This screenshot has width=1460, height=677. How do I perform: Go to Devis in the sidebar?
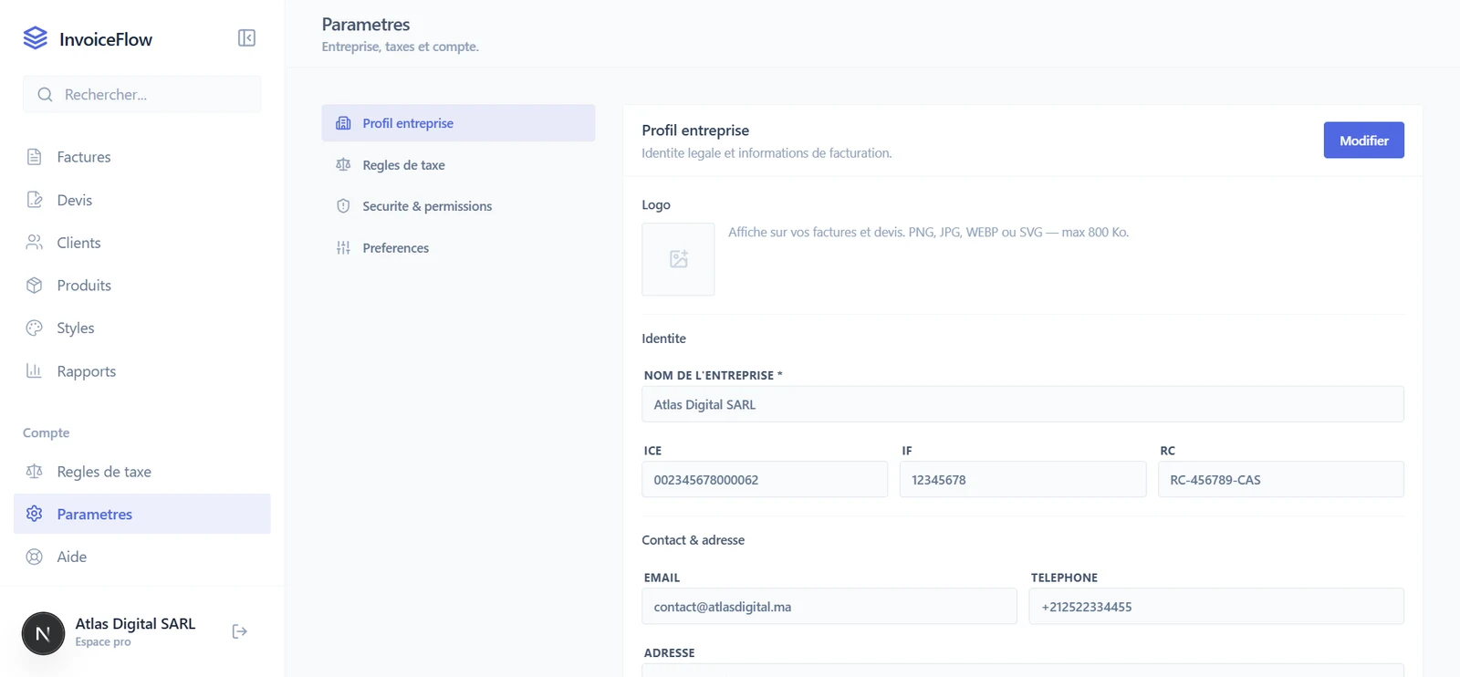pos(142,200)
